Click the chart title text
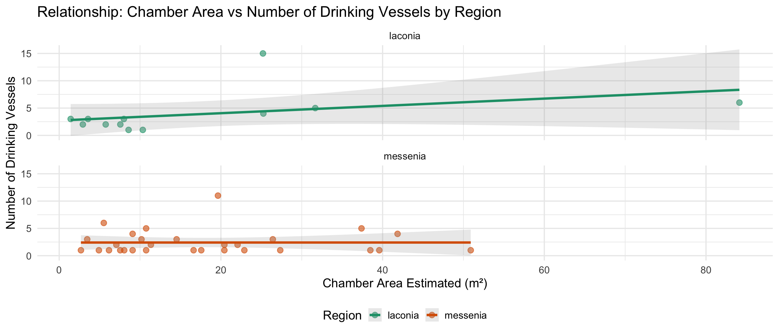Screen dimensions: 779x334 (269, 12)
